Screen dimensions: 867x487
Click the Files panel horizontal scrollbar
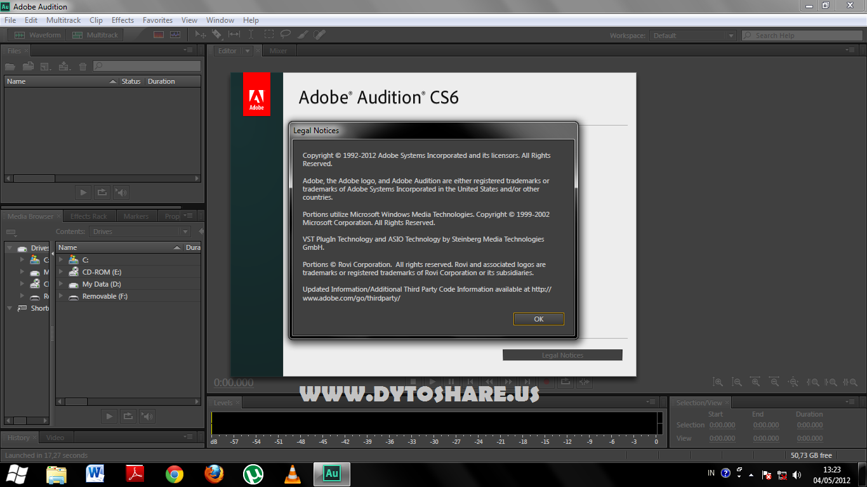(102, 179)
